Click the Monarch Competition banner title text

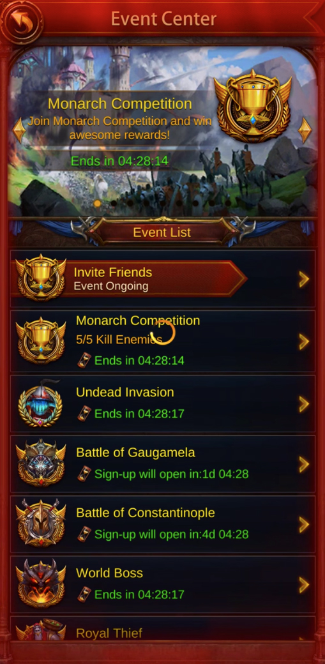click(120, 103)
